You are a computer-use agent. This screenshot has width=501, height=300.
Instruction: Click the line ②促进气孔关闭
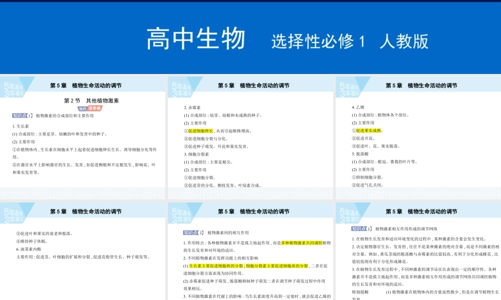click(x=367, y=185)
